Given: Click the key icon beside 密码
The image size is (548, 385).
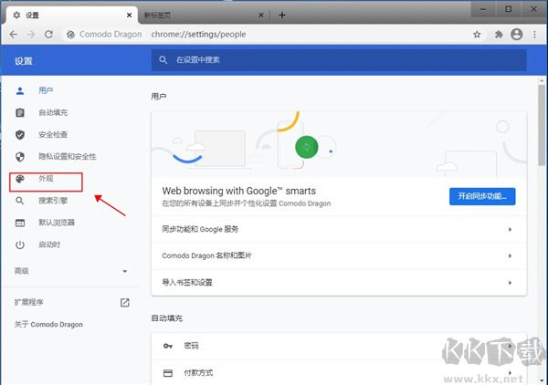Looking at the screenshot, I should click(x=168, y=346).
